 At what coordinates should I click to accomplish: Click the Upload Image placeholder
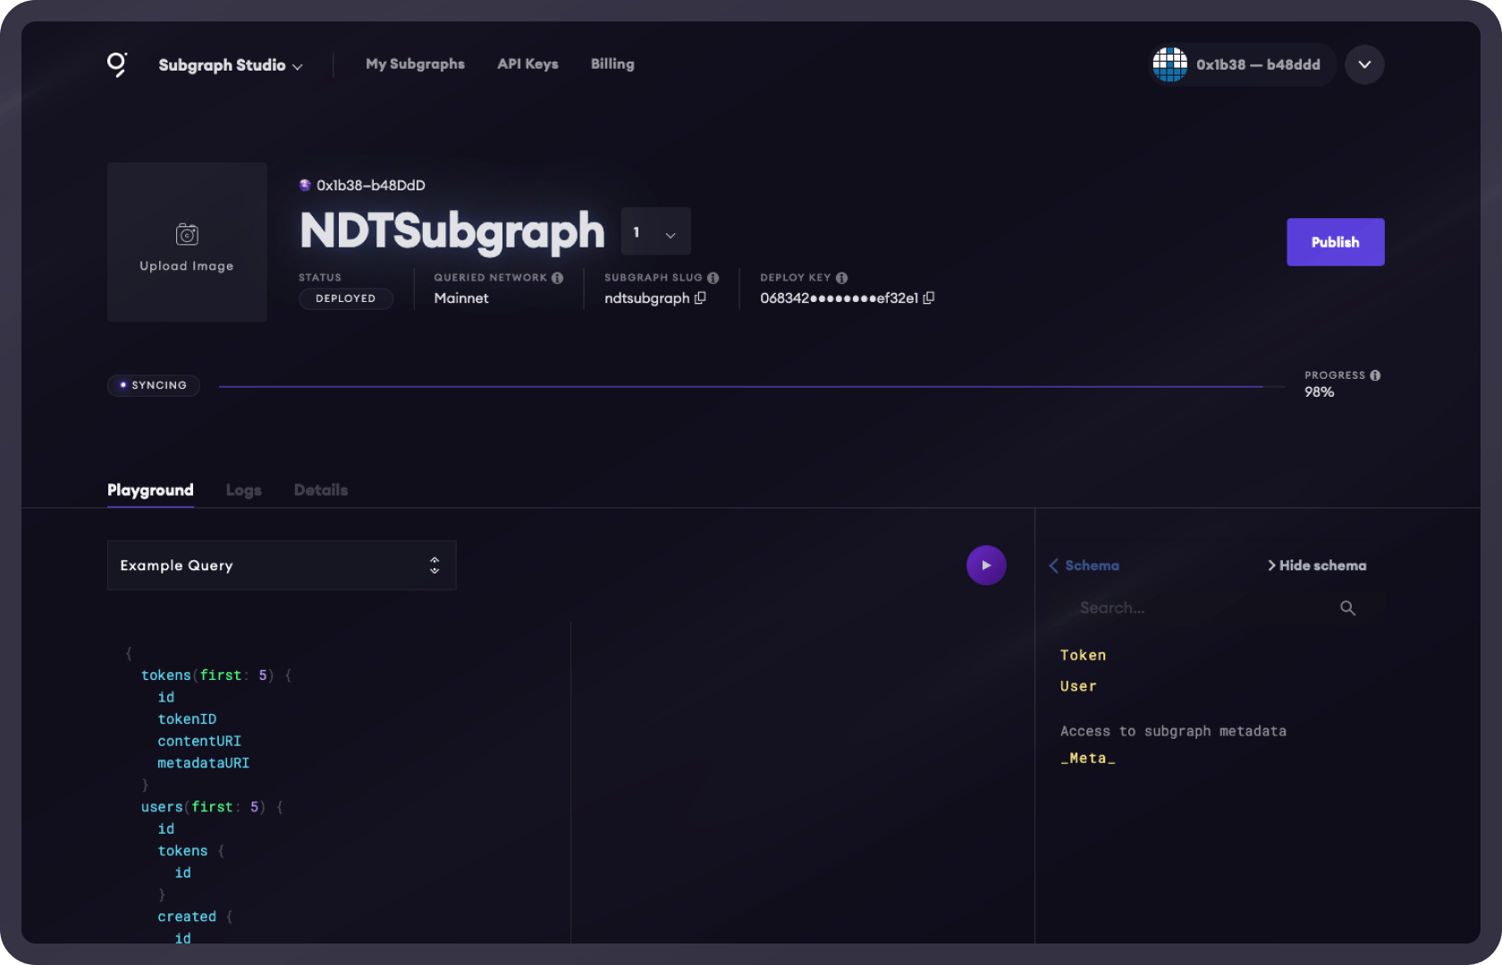187,242
